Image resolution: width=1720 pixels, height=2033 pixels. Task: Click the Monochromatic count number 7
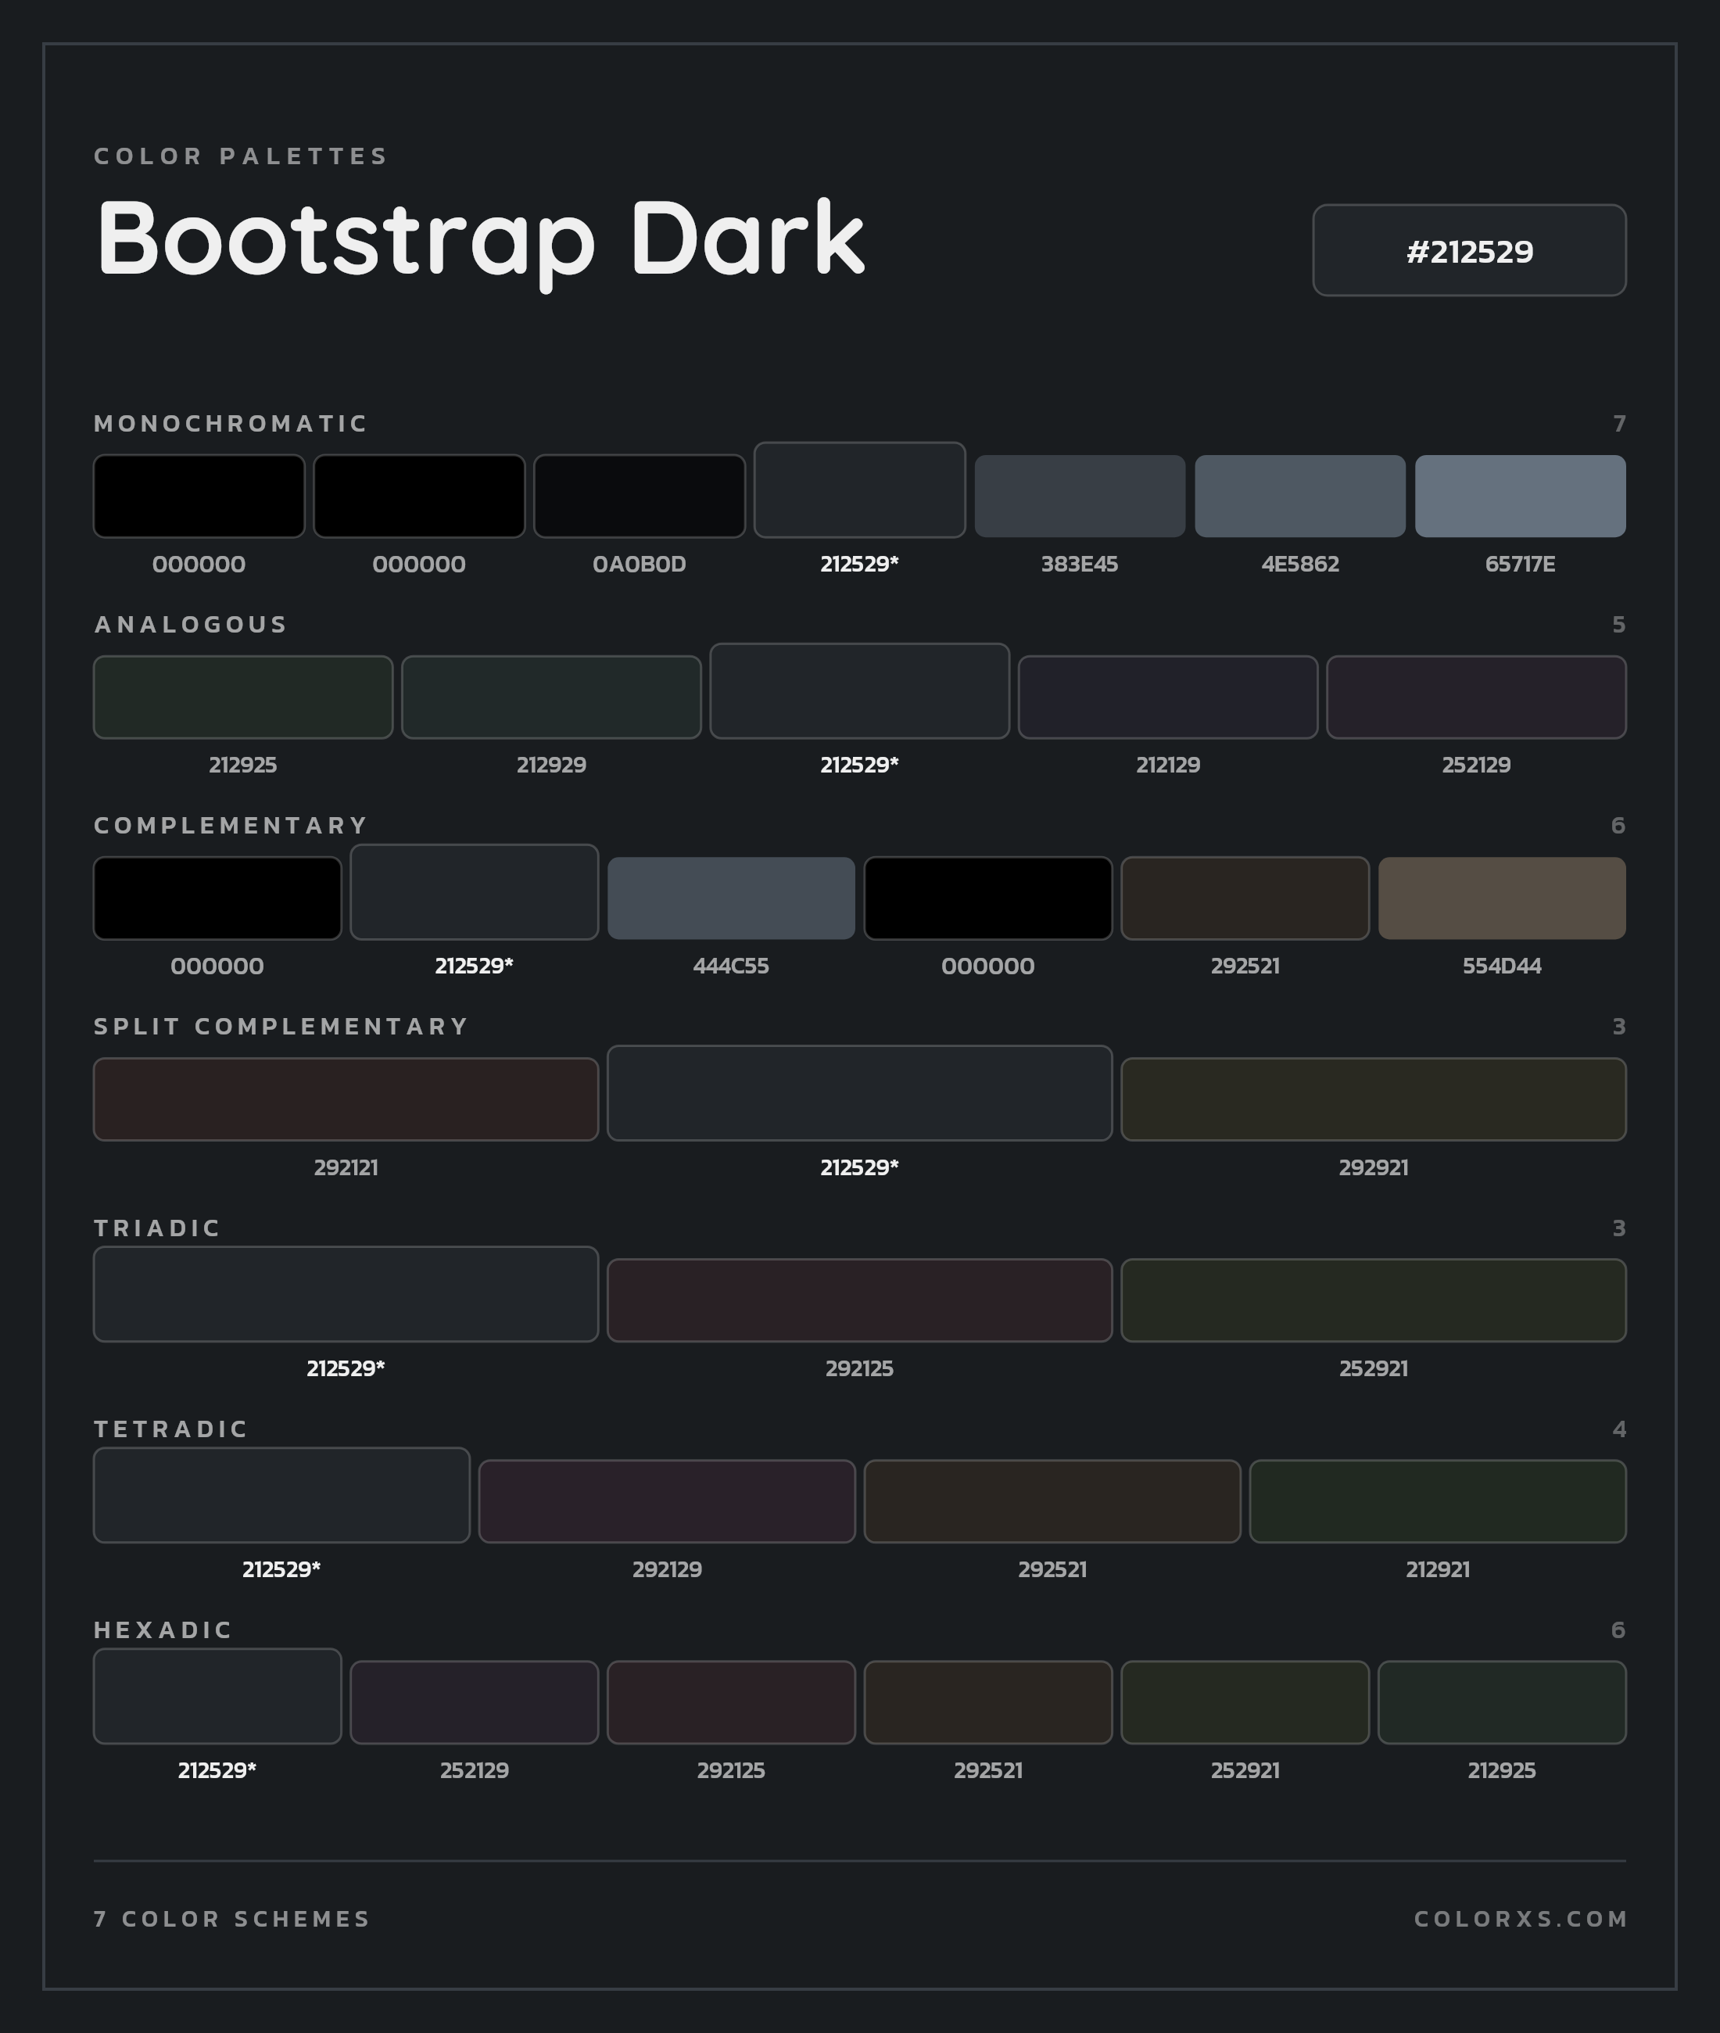click(1618, 423)
